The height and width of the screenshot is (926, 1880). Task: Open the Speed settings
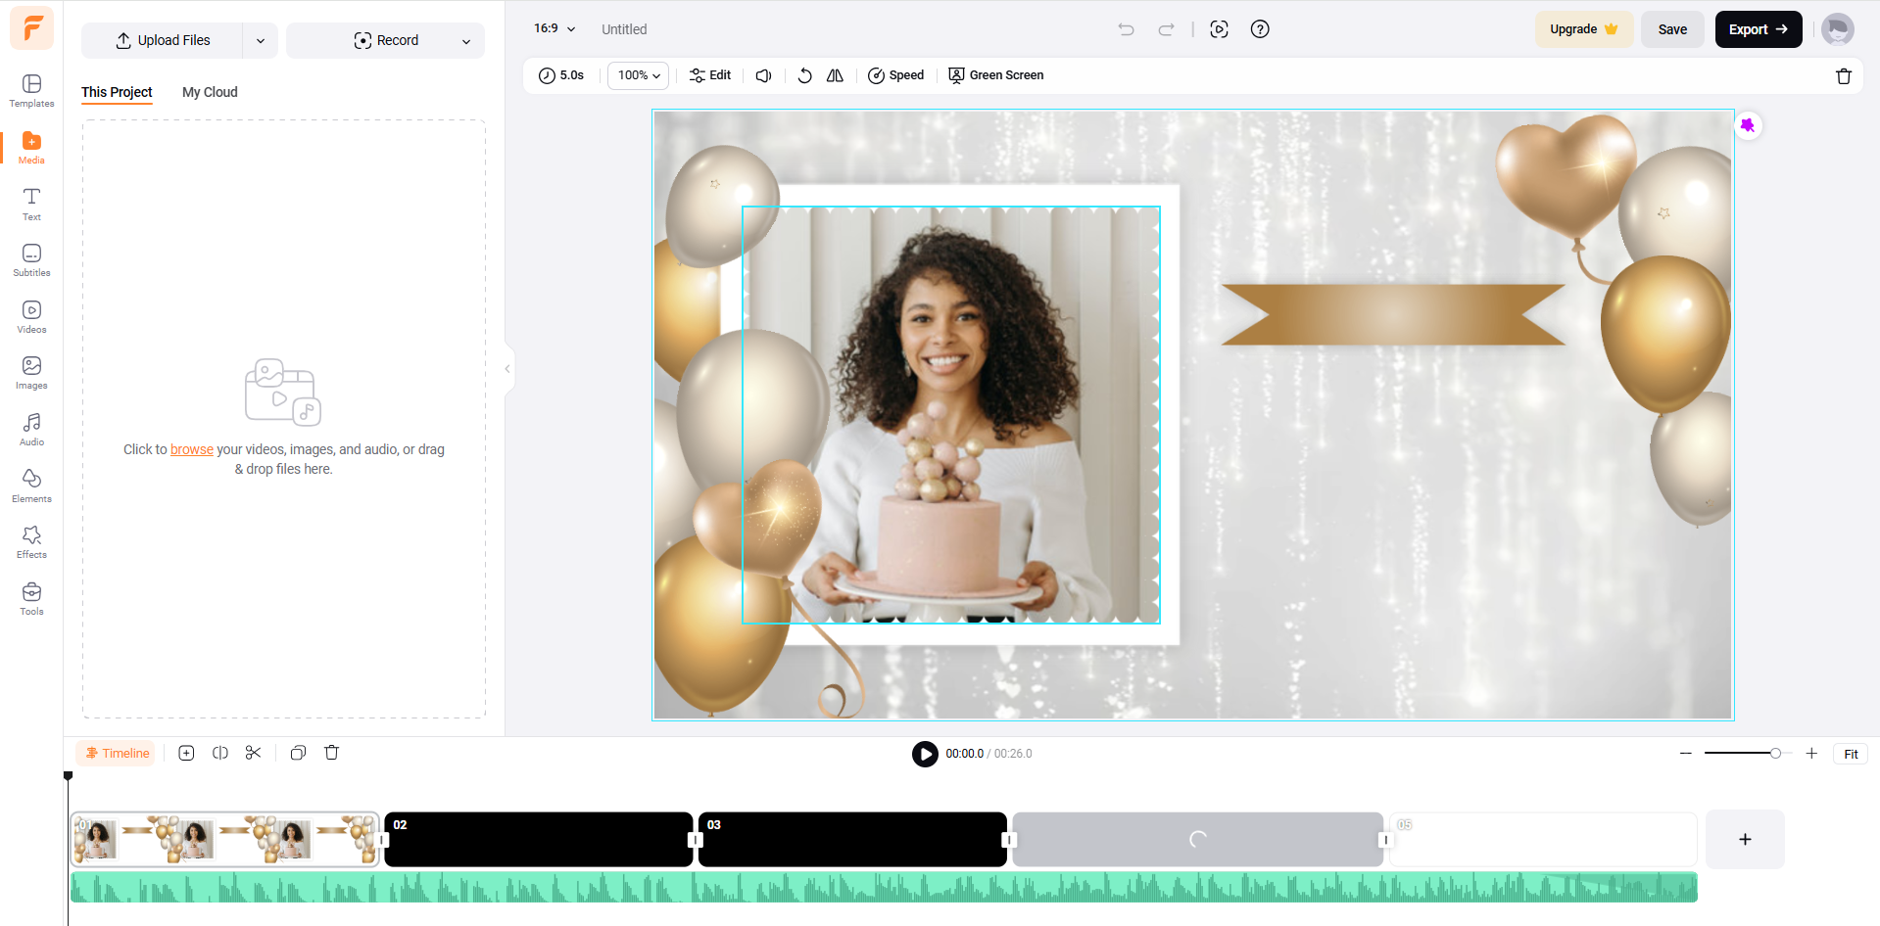(x=894, y=74)
